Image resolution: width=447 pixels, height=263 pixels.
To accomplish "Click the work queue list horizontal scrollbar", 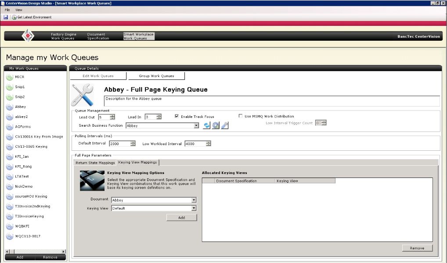I will [36, 252].
